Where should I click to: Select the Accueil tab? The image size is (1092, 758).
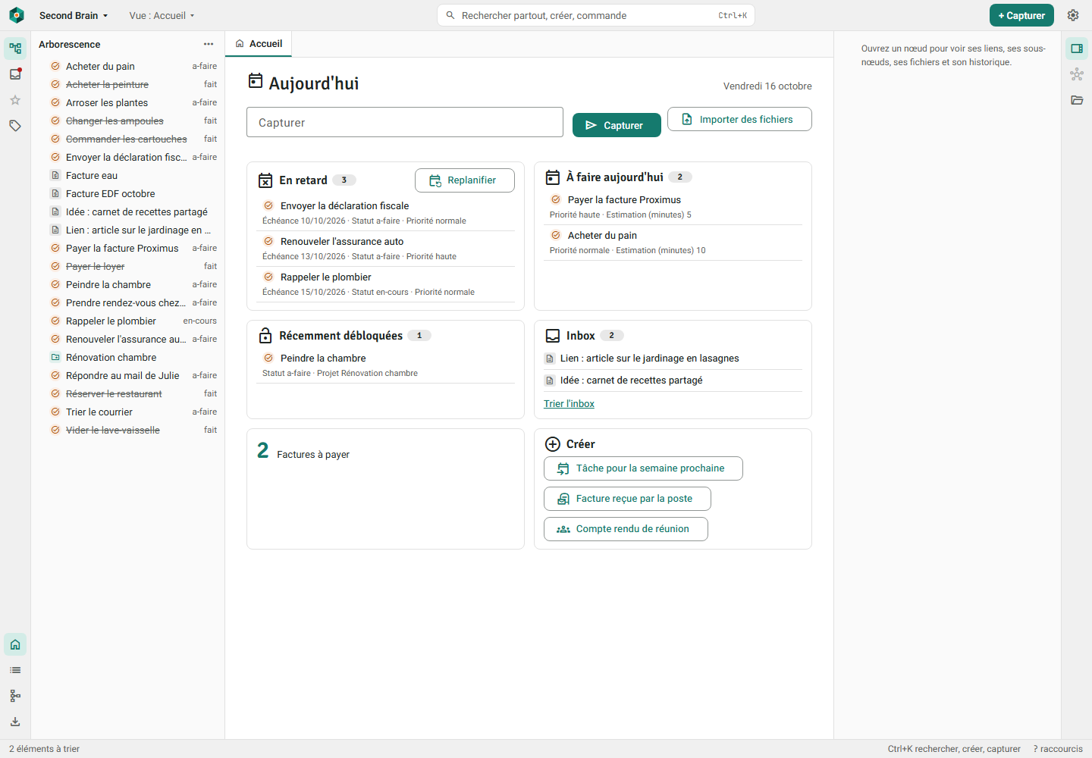coord(259,44)
